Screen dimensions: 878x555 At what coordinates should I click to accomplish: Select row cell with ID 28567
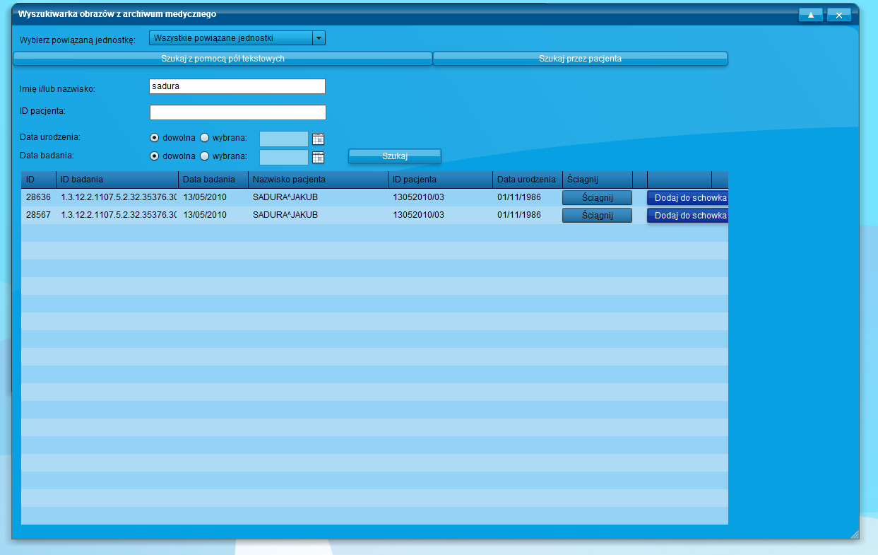[x=38, y=215]
